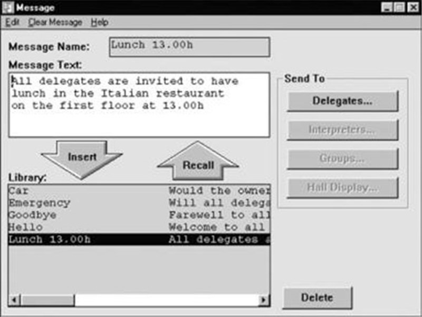422x317 pixels.
Task: Click the Insert down-arrow button
Action: 82,157
